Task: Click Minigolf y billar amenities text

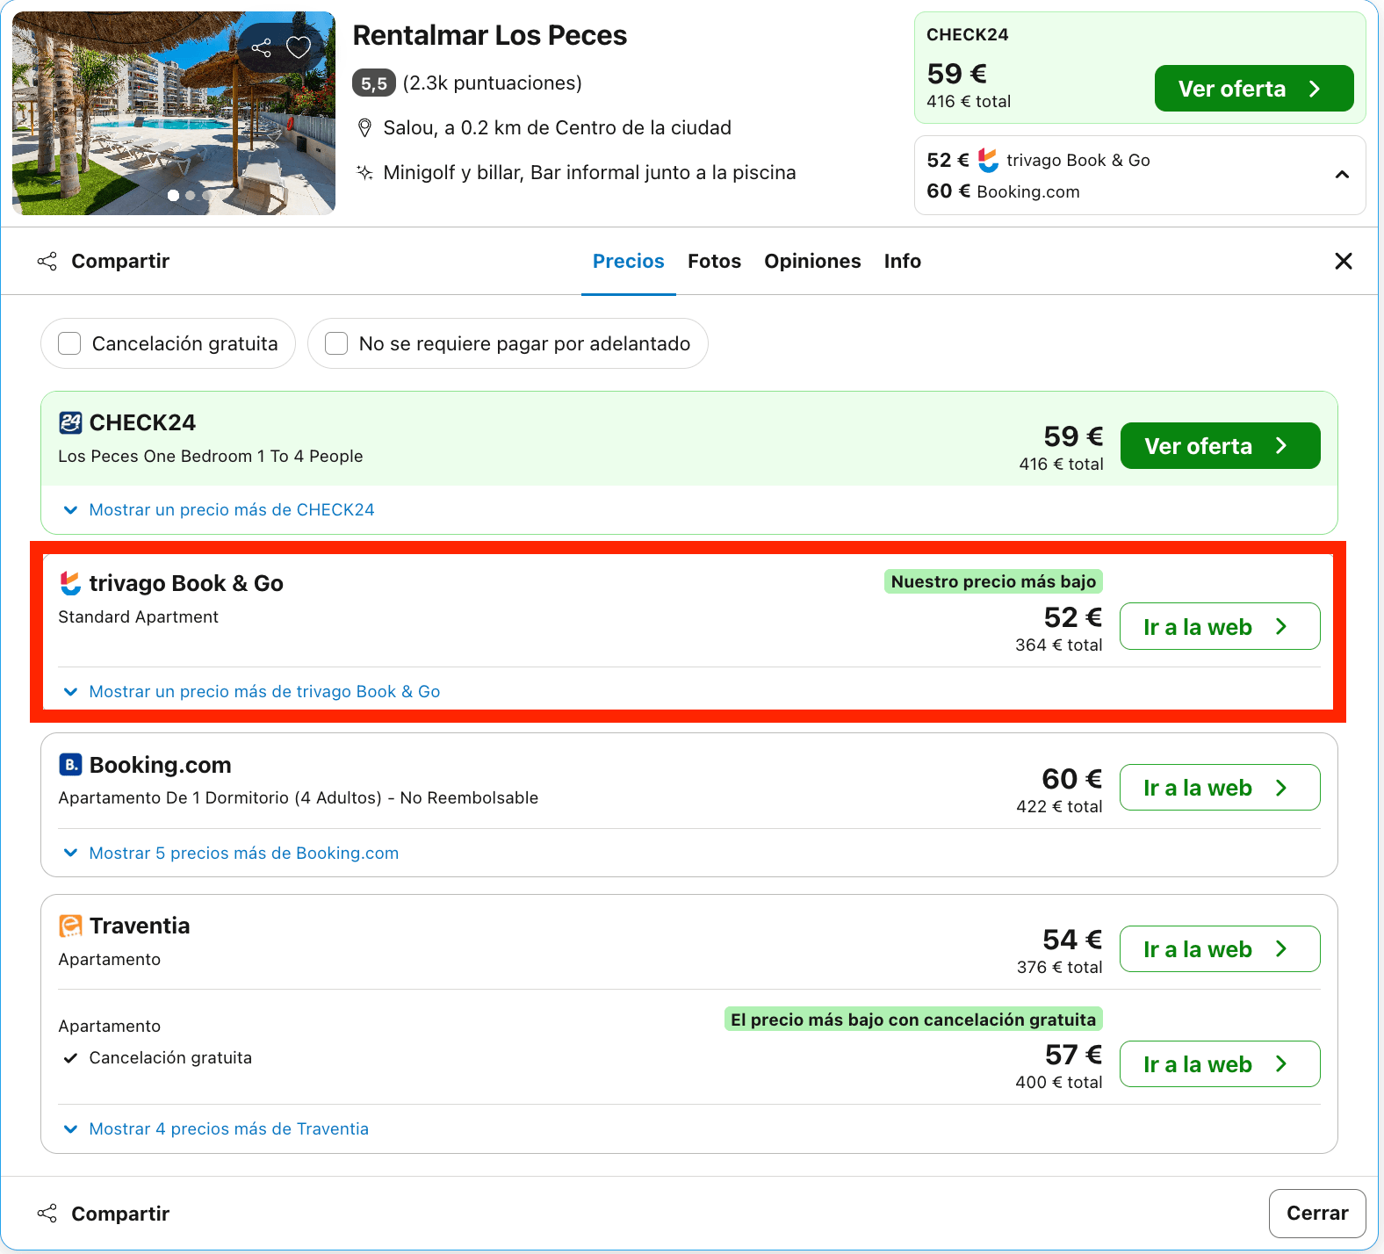Action: point(589,172)
